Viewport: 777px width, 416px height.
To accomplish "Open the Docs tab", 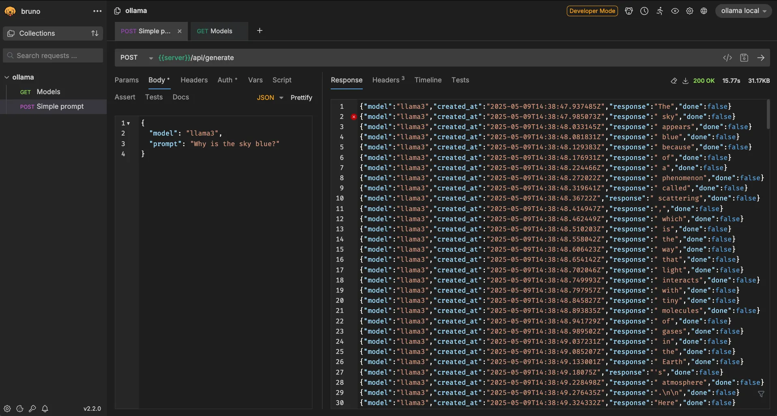I will [x=181, y=97].
